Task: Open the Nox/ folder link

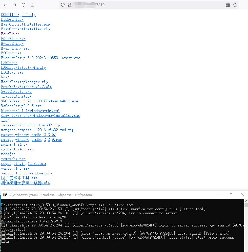Action: pos(5,77)
